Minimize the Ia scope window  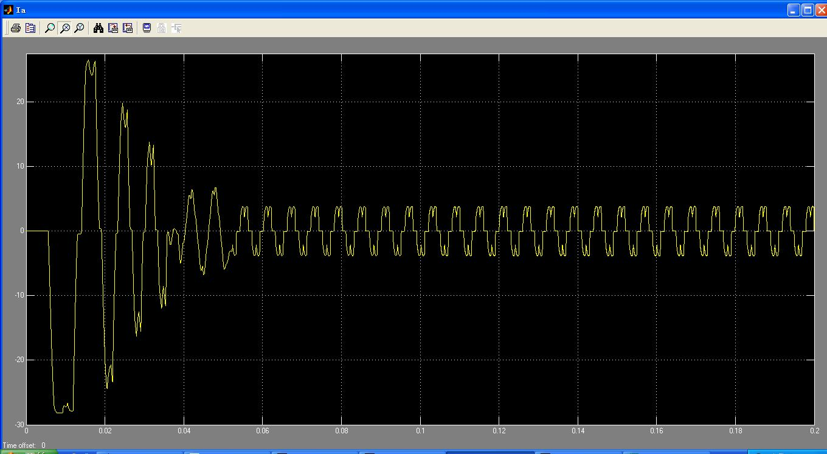tap(794, 10)
